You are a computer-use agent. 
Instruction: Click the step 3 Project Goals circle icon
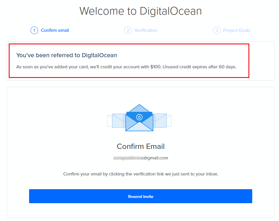(x=216, y=30)
